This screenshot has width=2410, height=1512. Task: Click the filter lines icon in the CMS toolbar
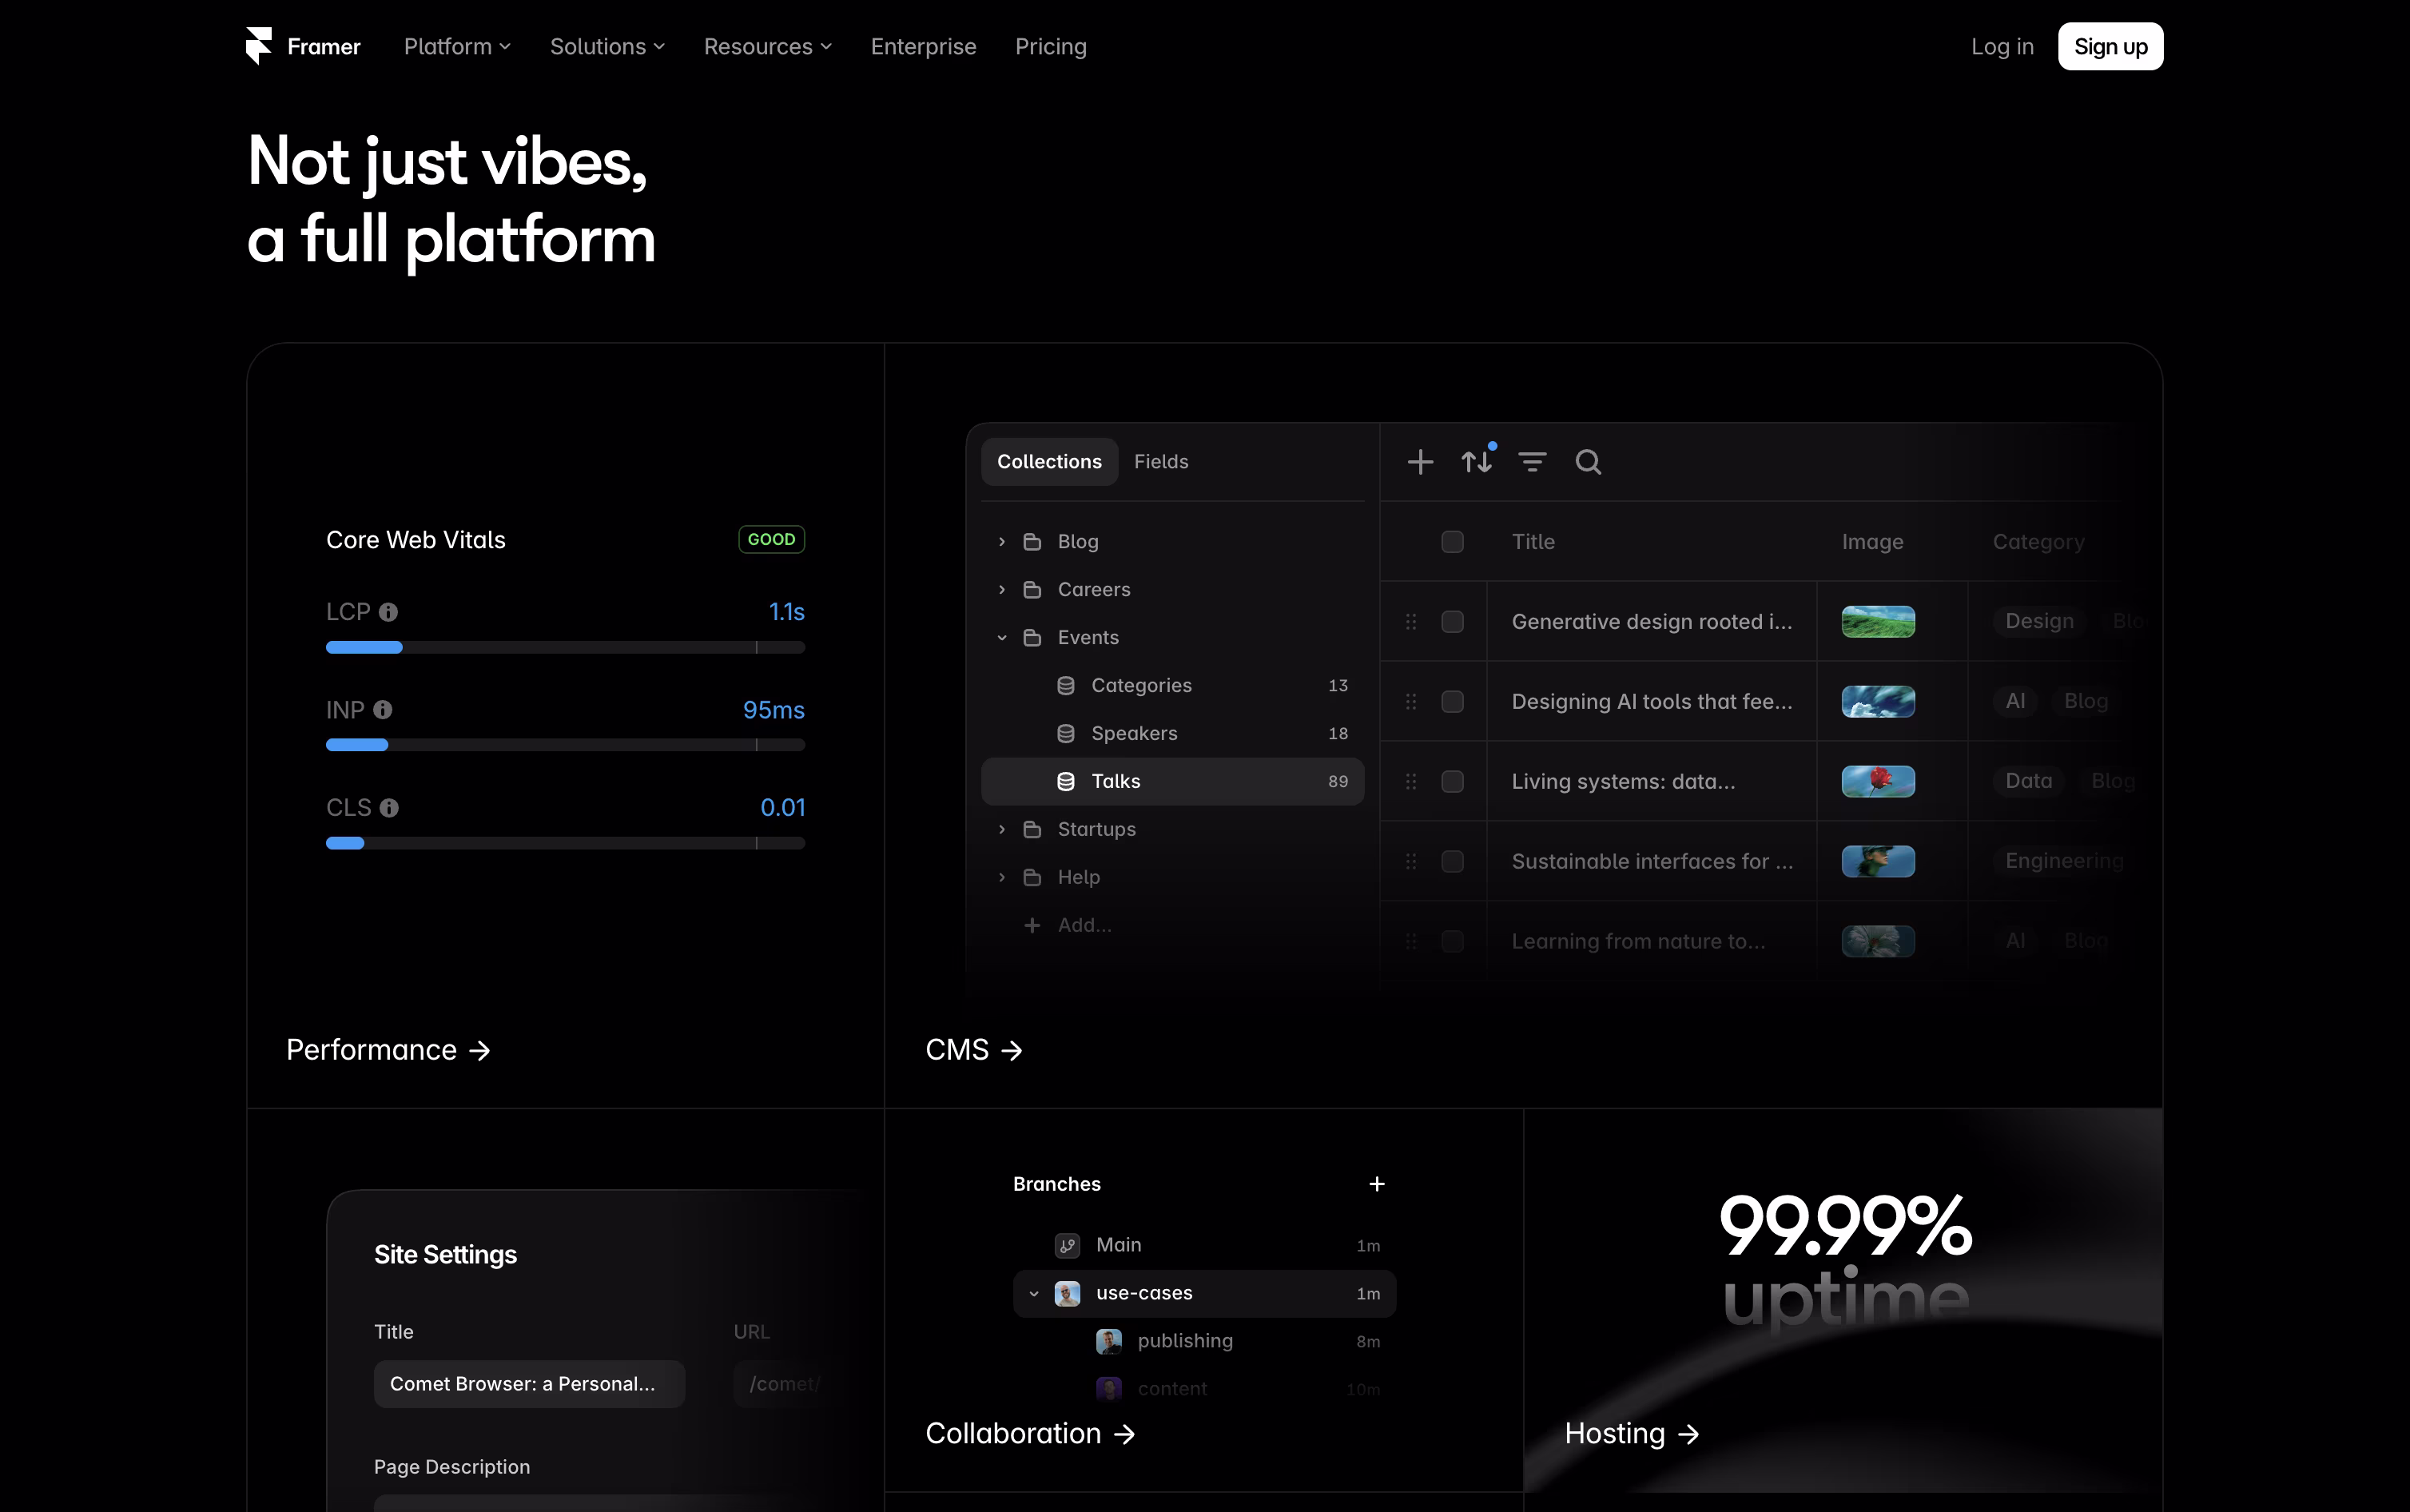1533,462
